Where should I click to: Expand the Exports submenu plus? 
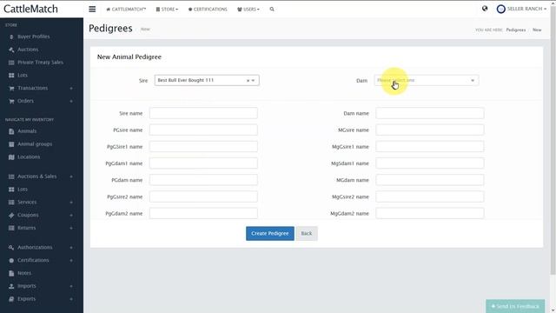(x=71, y=299)
